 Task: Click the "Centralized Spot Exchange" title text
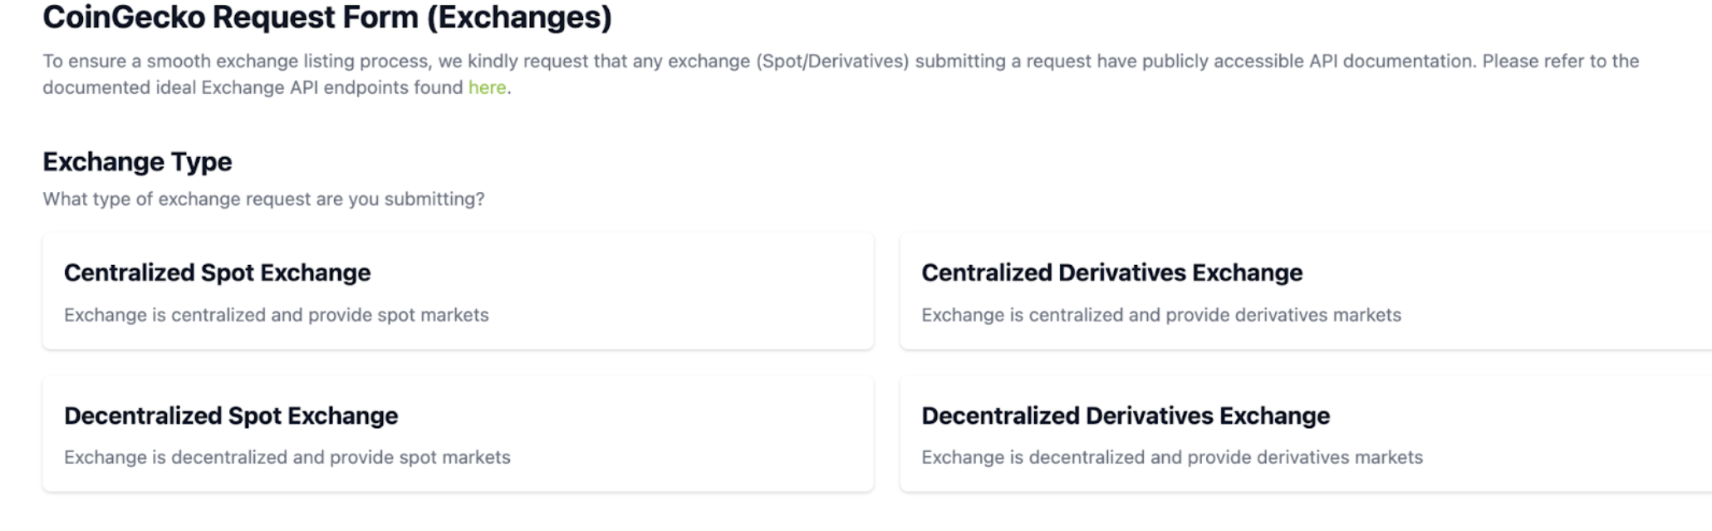(x=218, y=273)
